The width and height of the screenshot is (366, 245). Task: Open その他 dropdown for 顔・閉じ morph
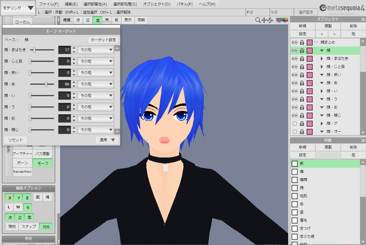coord(95,130)
